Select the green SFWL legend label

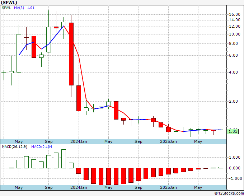6,8
